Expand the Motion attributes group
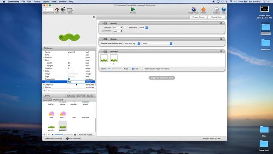This screenshot has height=154, width=273. pos(44,87)
